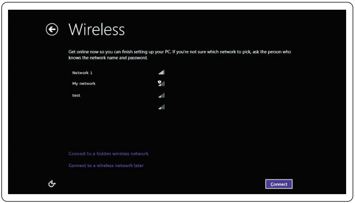Select the Network 1 entry
Image resolution: width=355 pixels, height=203 pixels.
click(x=82, y=73)
